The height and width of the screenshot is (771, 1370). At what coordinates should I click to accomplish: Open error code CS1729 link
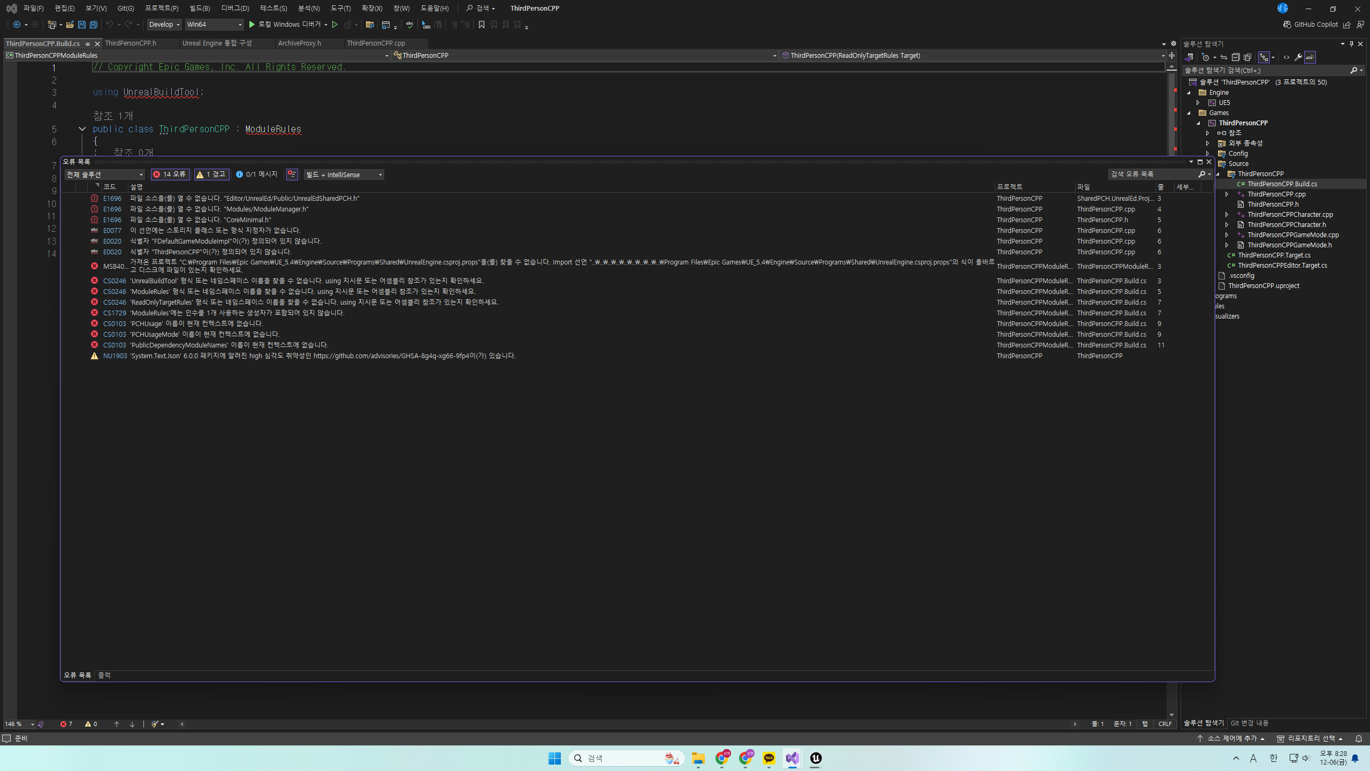click(115, 313)
